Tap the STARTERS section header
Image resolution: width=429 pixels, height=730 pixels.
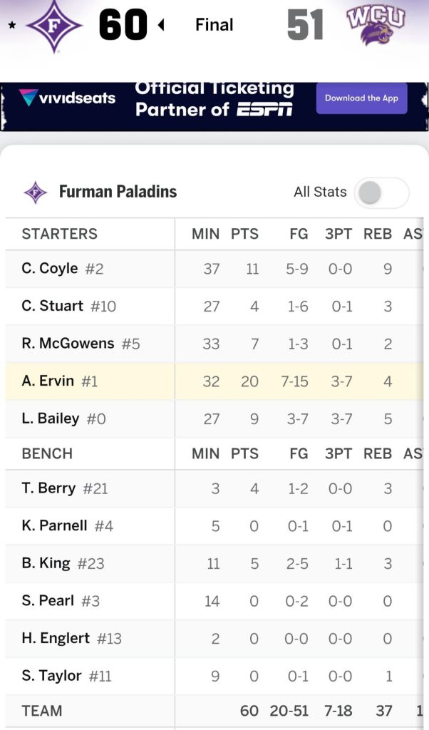pyautogui.click(x=60, y=234)
